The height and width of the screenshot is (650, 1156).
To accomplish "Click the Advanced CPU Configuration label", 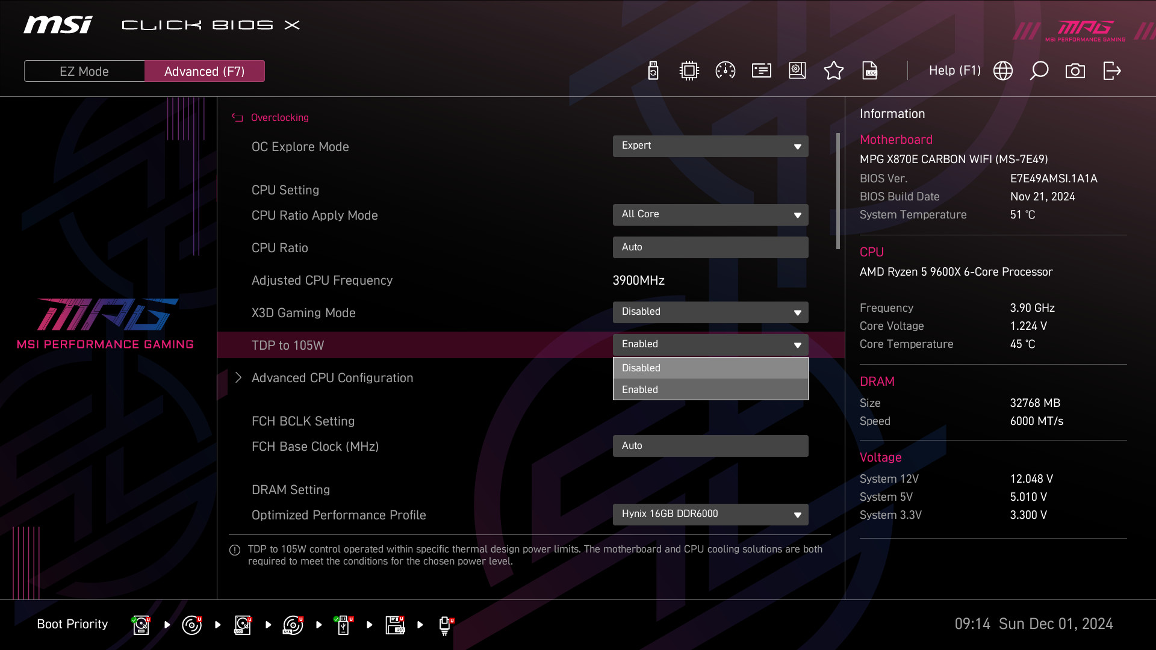I will point(332,378).
